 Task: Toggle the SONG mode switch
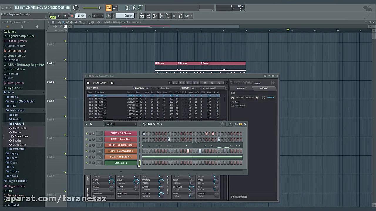pyautogui.click(x=53, y=17)
